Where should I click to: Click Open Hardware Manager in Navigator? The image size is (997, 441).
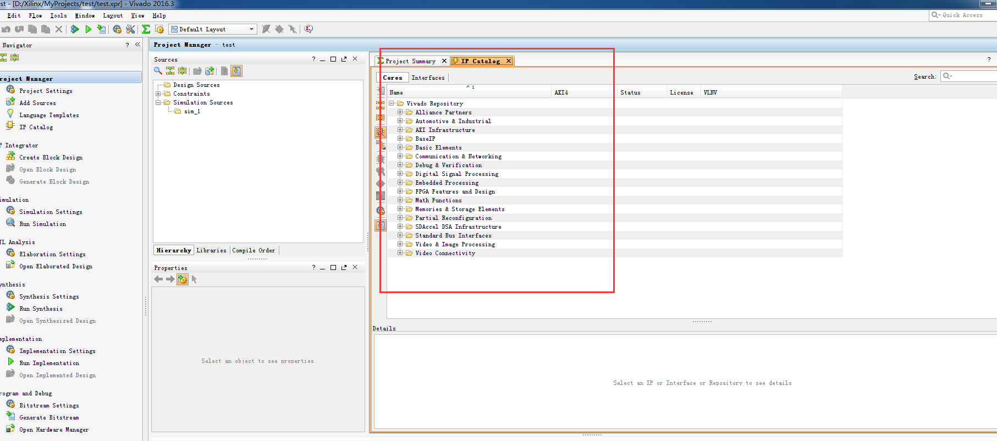pyautogui.click(x=54, y=429)
